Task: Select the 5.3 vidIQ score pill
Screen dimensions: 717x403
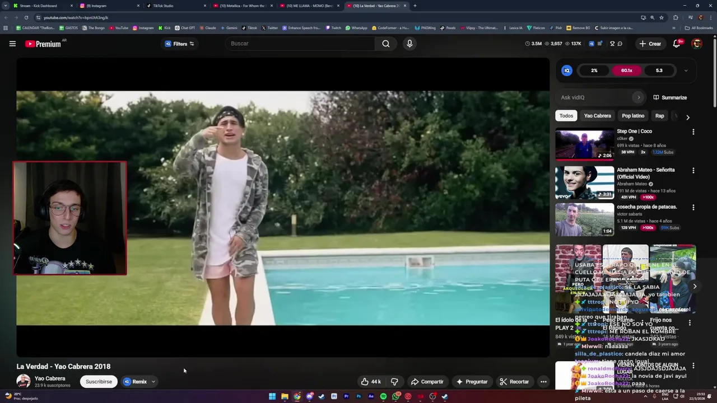Action: (659, 71)
